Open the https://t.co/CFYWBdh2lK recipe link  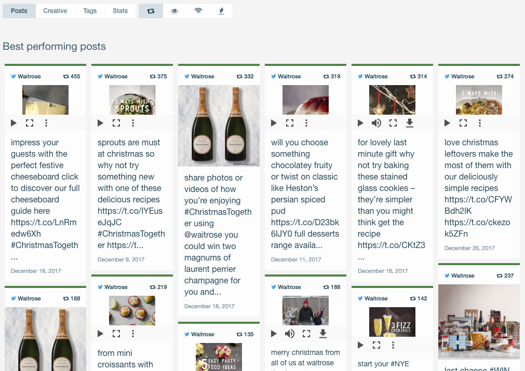pos(478,205)
